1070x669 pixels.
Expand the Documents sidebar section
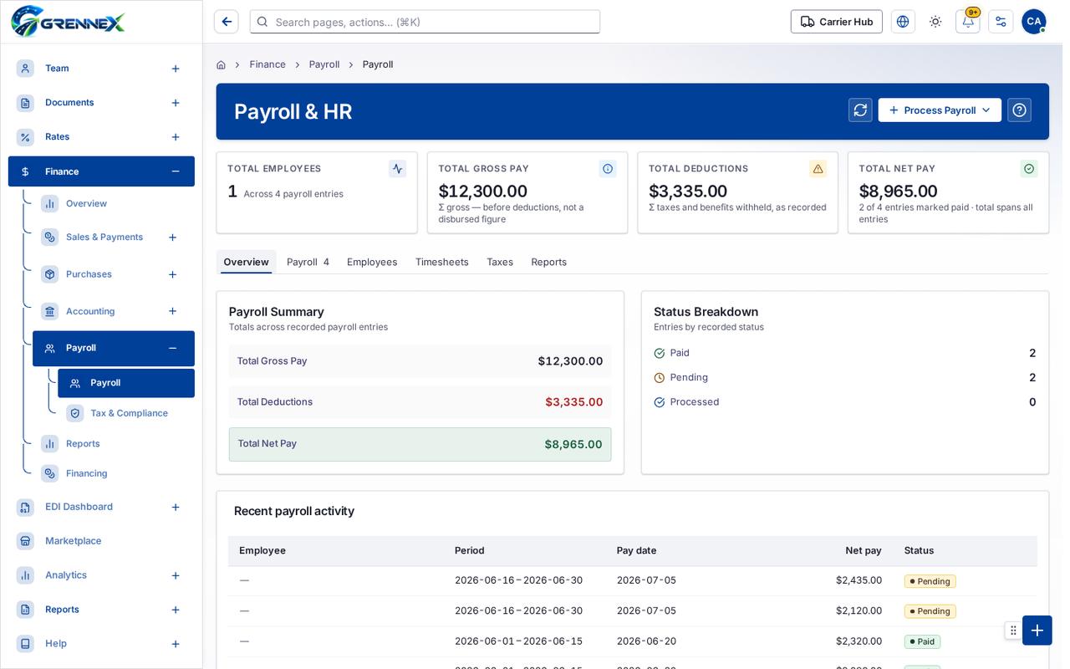176,103
